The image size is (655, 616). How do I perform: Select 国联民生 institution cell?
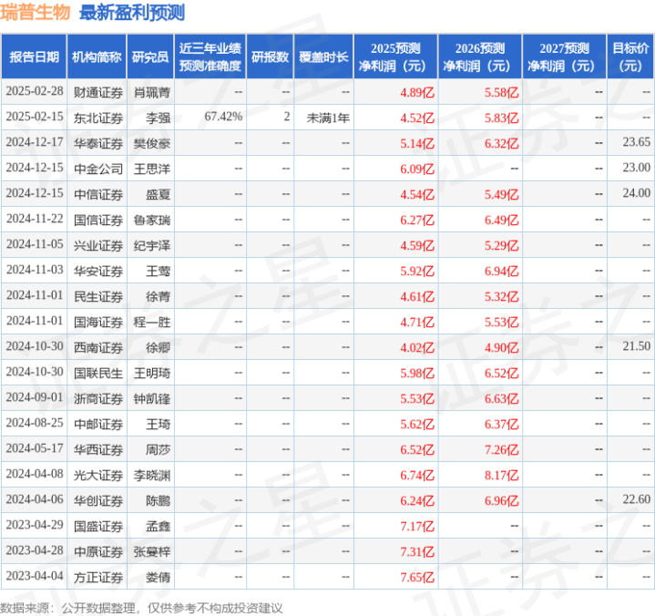[x=98, y=374]
